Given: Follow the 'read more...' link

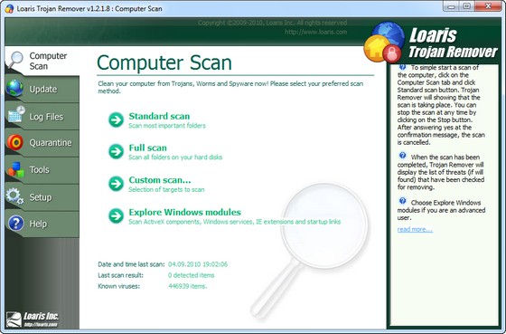Looking at the screenshot, I should coord(415,229).
